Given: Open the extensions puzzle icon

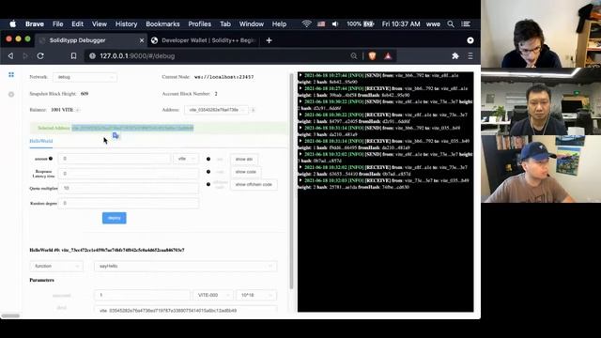Looking at the screenshot, I should [455, 56].
